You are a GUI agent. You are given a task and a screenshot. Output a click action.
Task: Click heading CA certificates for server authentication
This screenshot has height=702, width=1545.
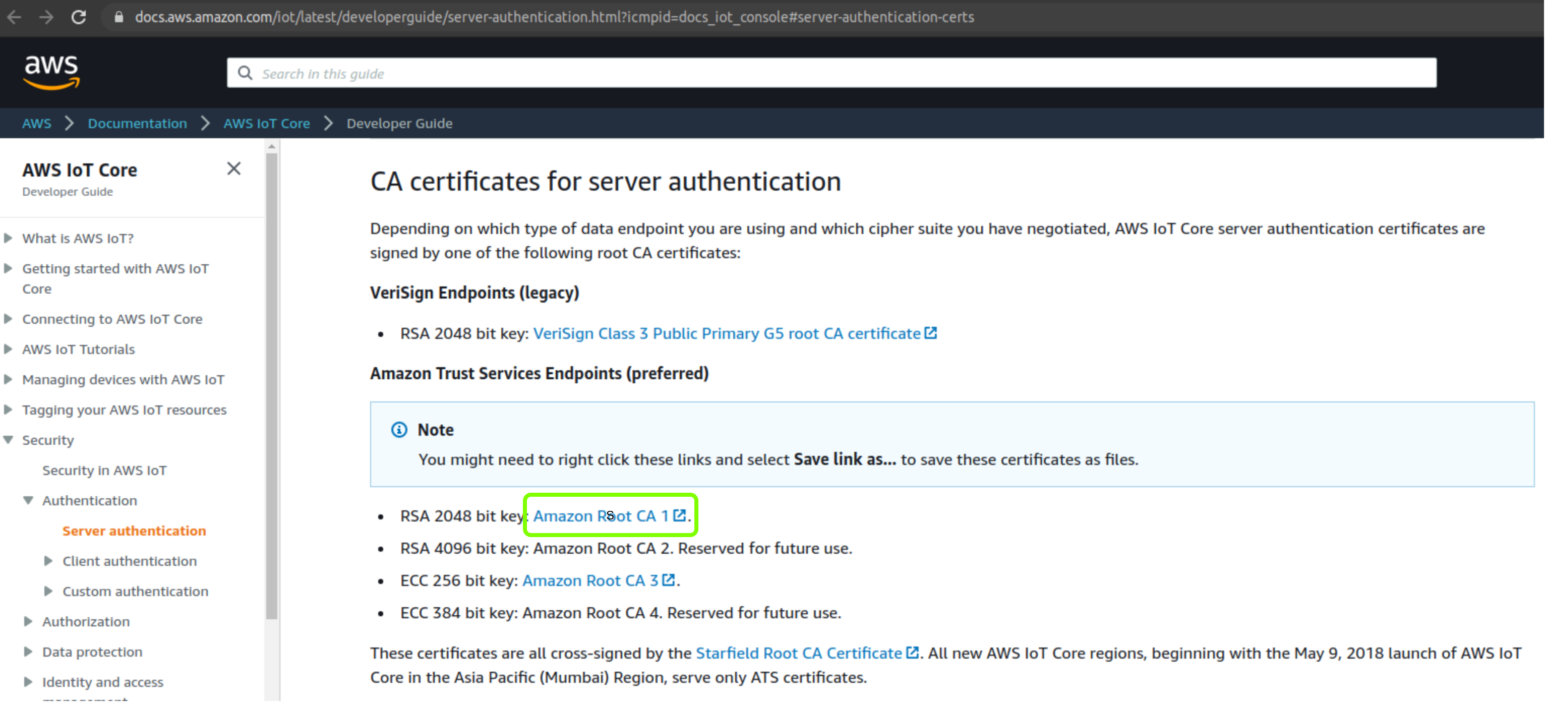[605, 181]
